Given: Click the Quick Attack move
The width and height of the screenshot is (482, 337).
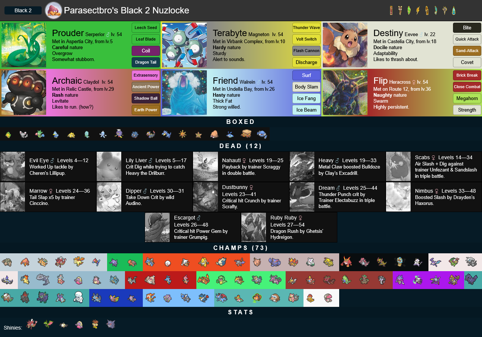Looking at the screenshot, I should (x=467, y=39).
